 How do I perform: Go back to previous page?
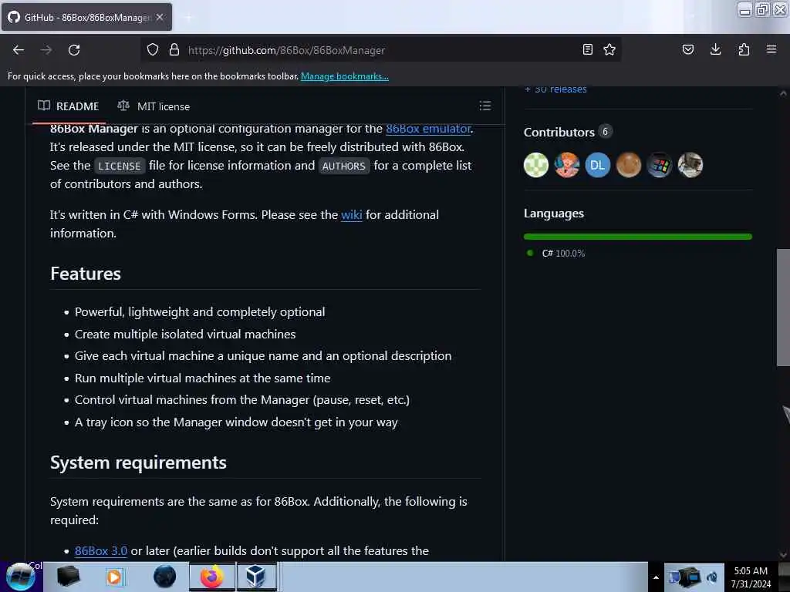[x=19, y=50]
